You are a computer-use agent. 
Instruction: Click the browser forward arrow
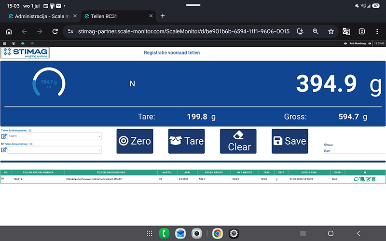40,31
